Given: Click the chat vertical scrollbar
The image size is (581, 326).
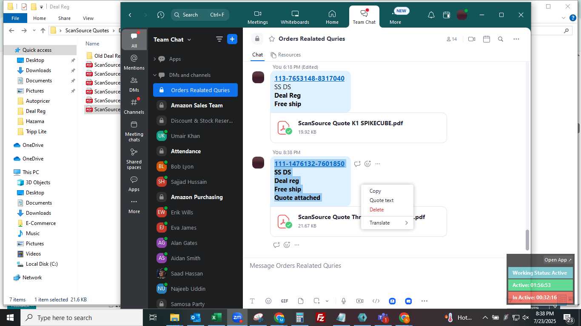Looking at the screenshot, I should coord(527,240).
